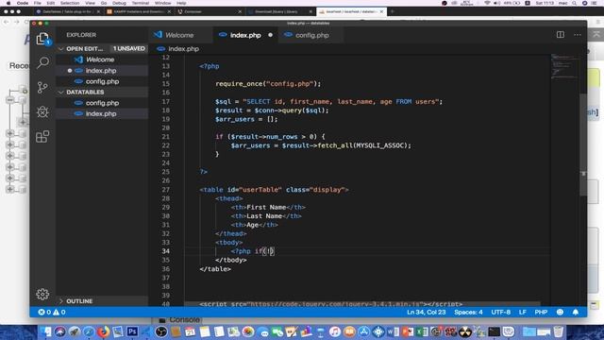Open notifications bell in status bar
The width and height of the screenshot is (604, 340).
click(576, 312)
